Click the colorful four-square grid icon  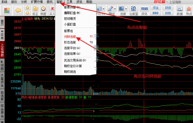pos(7,11)
